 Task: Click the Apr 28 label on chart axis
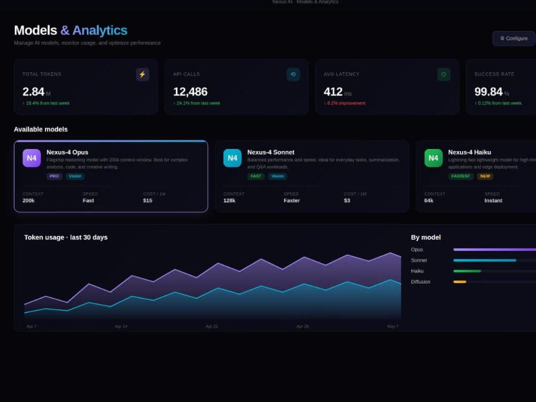pos(302,326)
